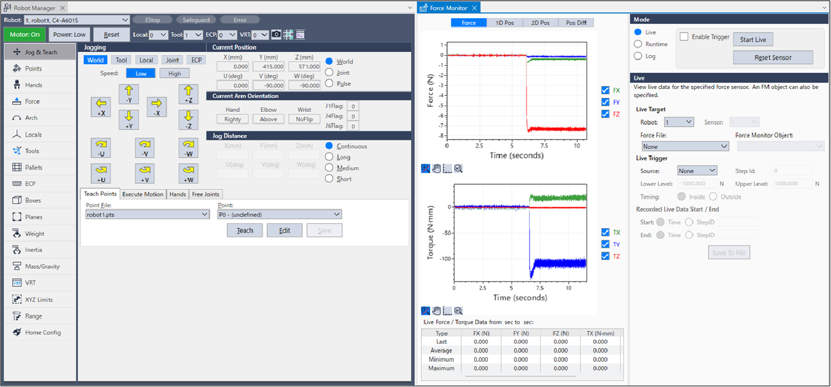Screen dimensions: 831x387
Task: Uncheck the FZ force trace checkbox
Action: click(x=605, y=114)
